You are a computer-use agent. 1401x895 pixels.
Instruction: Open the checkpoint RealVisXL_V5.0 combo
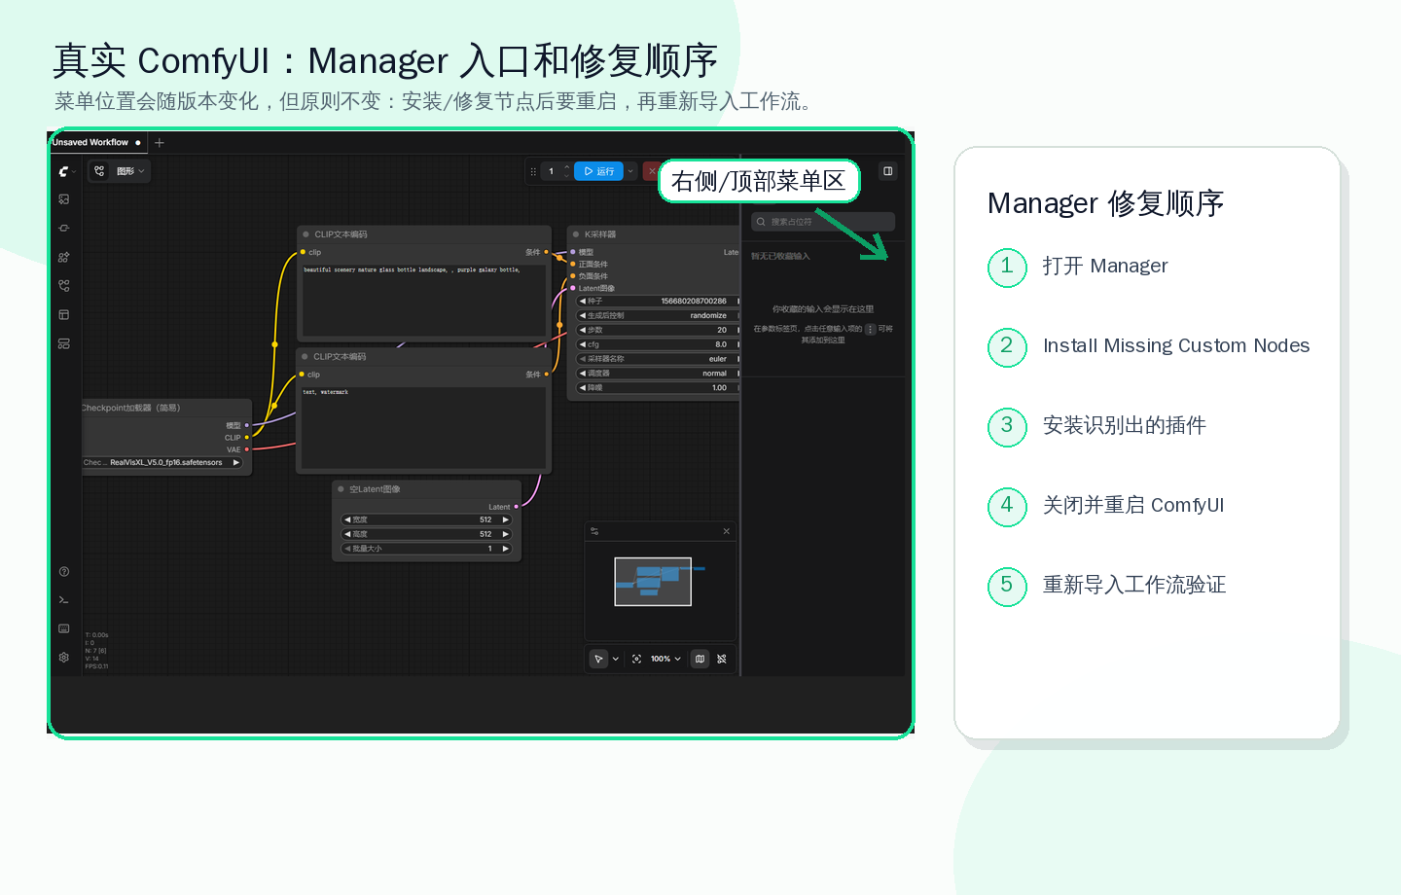click(x=162, y=463)
